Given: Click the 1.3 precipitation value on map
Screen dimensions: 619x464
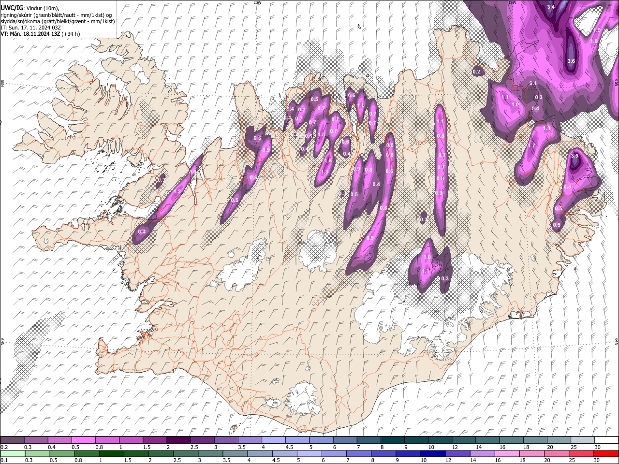Looking at the screenshot, I should point(324,172).
